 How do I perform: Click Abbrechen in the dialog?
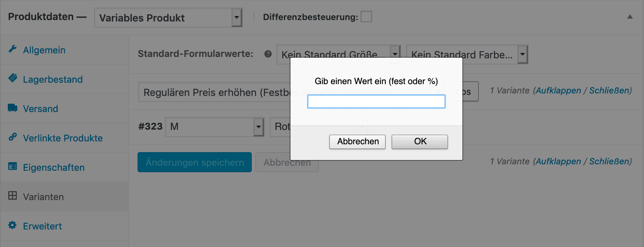(357, 141)
